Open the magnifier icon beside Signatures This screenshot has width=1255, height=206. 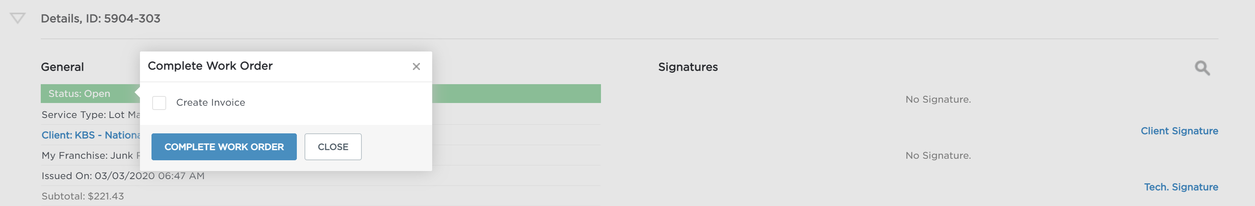coord(1202,68)
